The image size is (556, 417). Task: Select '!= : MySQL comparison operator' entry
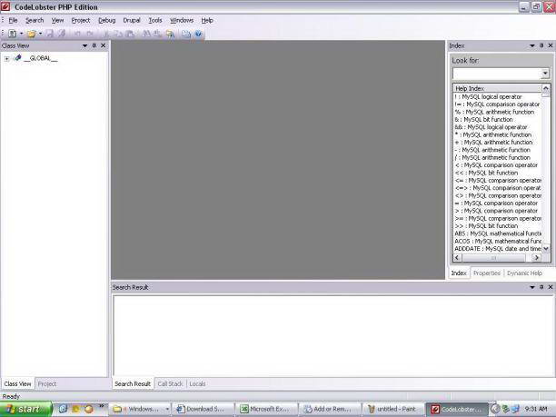497,104
